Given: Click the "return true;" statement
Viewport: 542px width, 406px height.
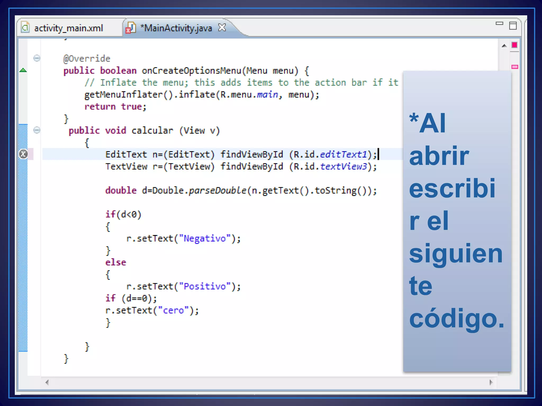Looking at the screenshot, I should (x=115, y=107).
